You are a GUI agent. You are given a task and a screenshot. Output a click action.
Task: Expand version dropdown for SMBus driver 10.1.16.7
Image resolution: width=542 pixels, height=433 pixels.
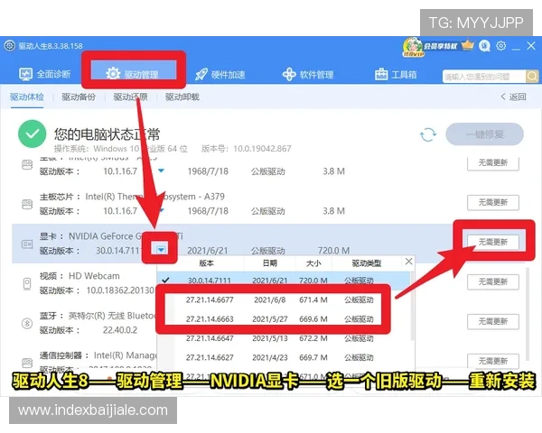(161, 170)
